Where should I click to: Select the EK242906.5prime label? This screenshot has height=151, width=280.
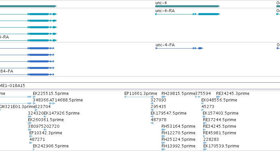click(x=51, y=146)
